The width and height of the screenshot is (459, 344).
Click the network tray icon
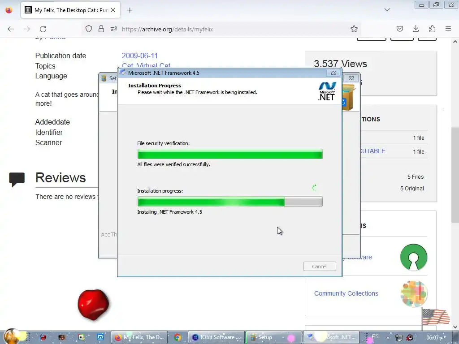(x=398, y=338)
